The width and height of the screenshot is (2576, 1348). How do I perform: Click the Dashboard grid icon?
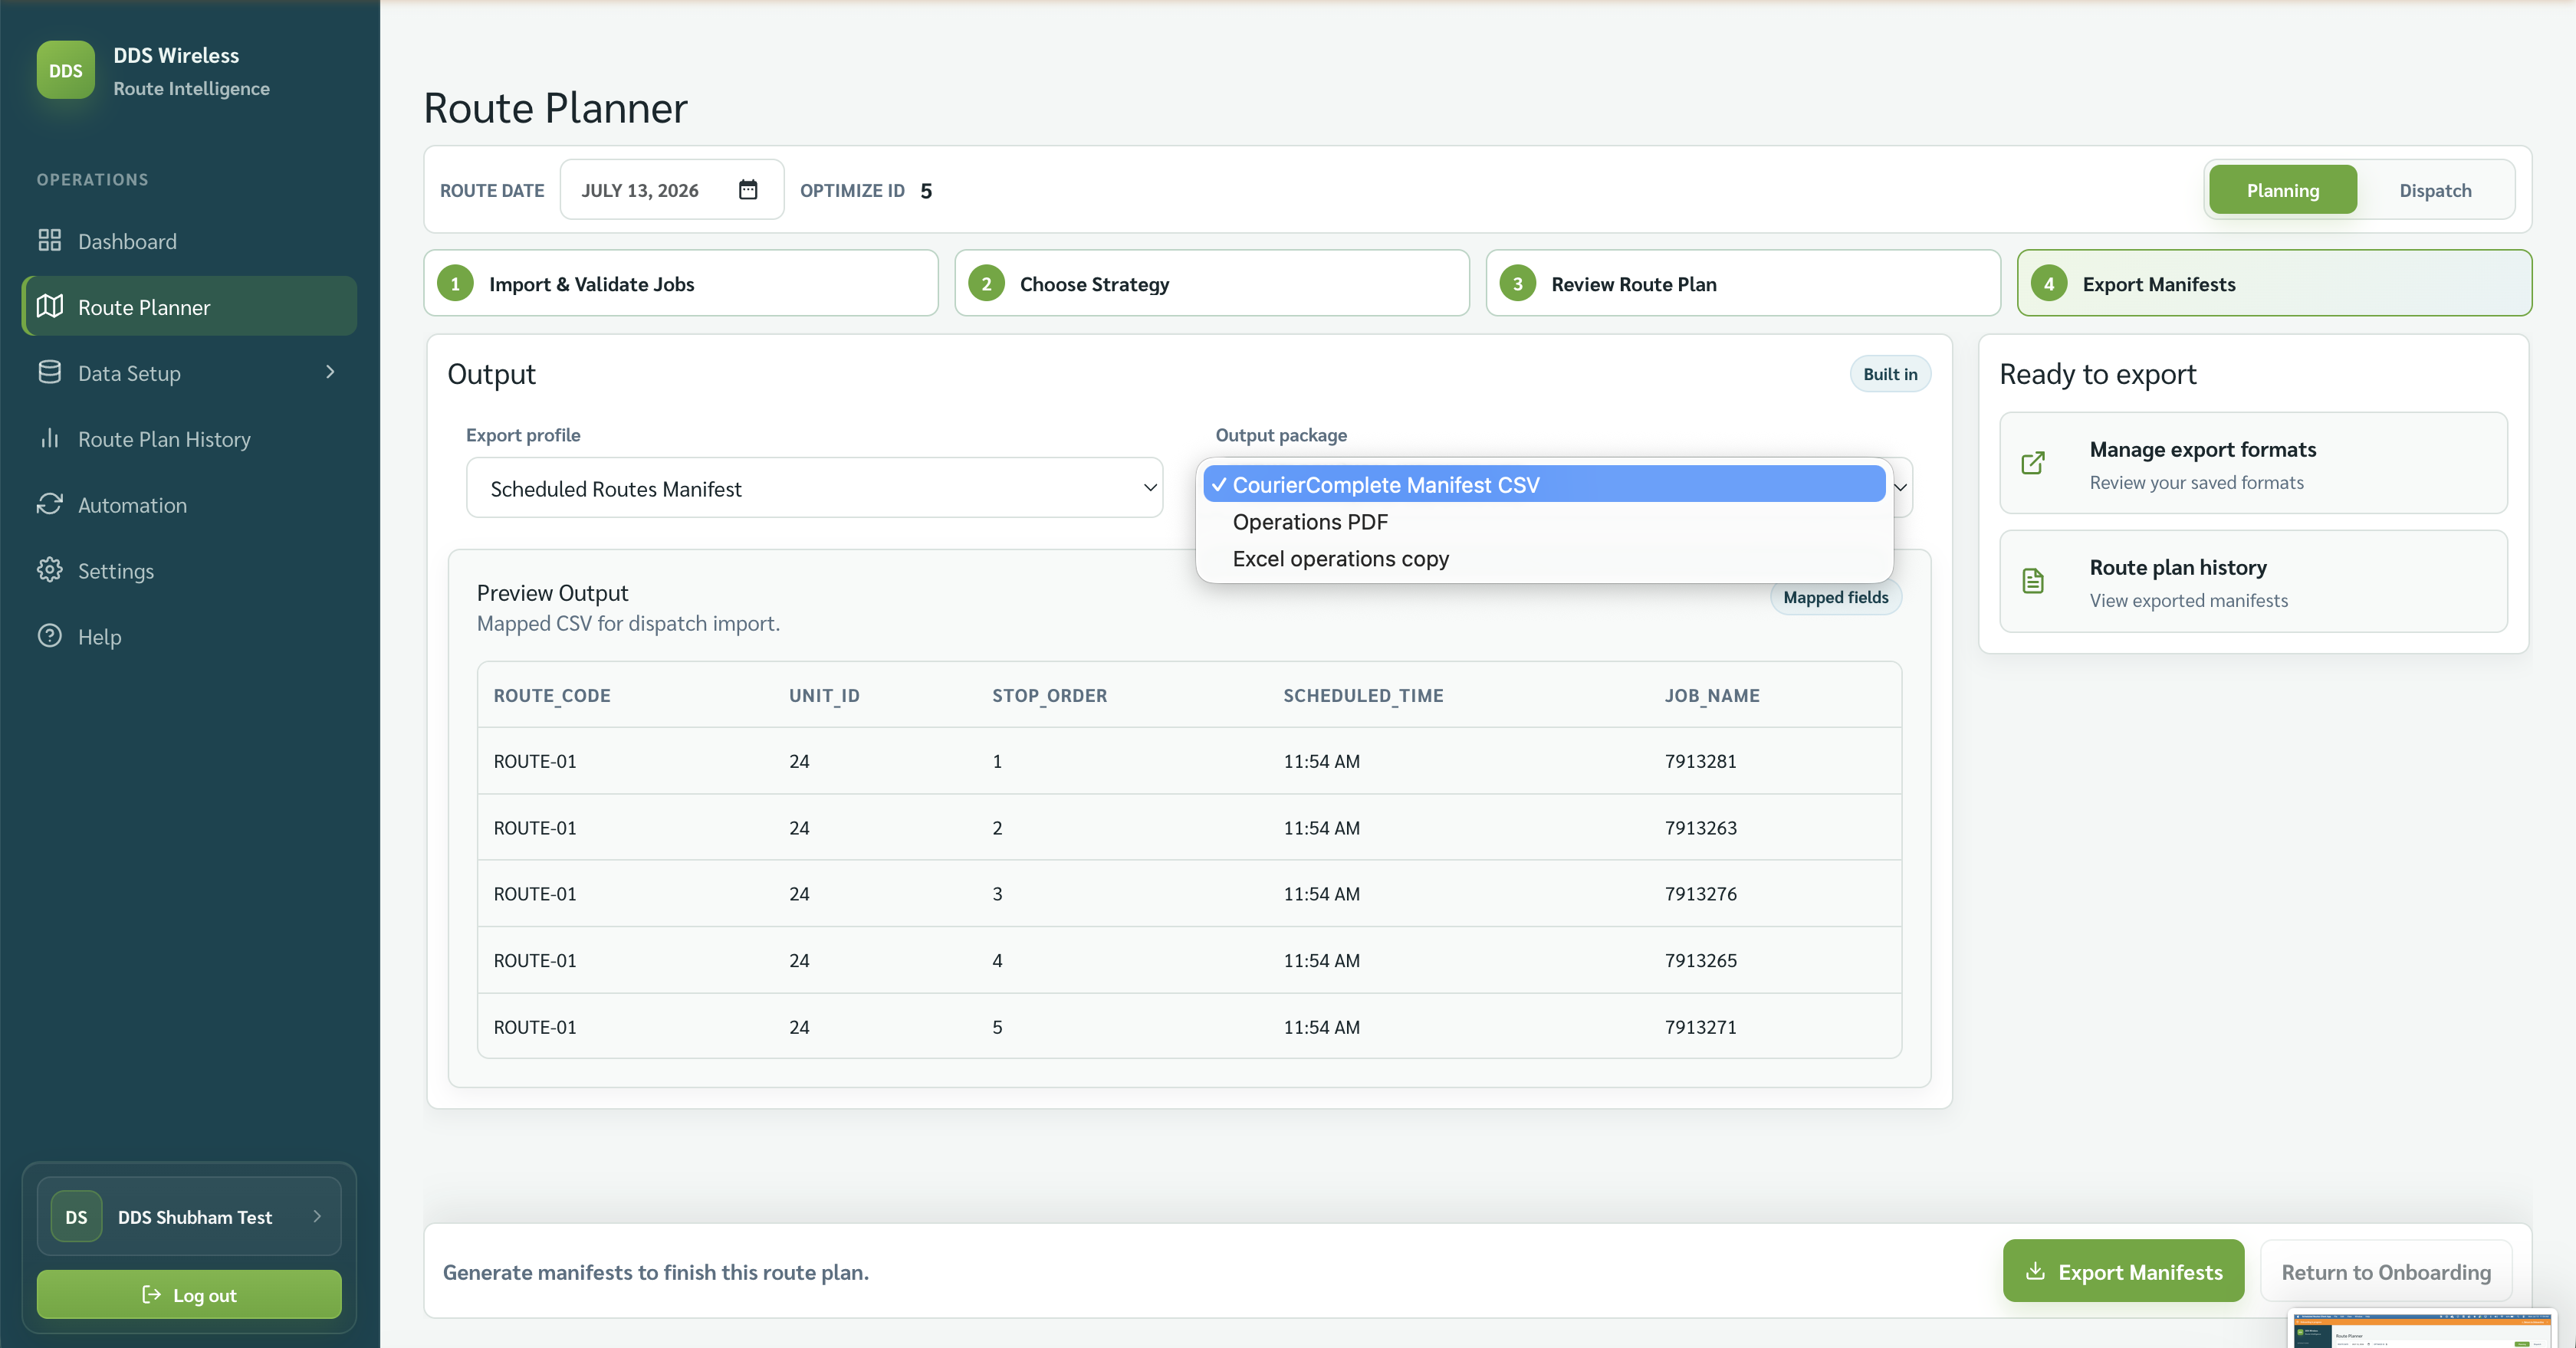click(50, 241)
